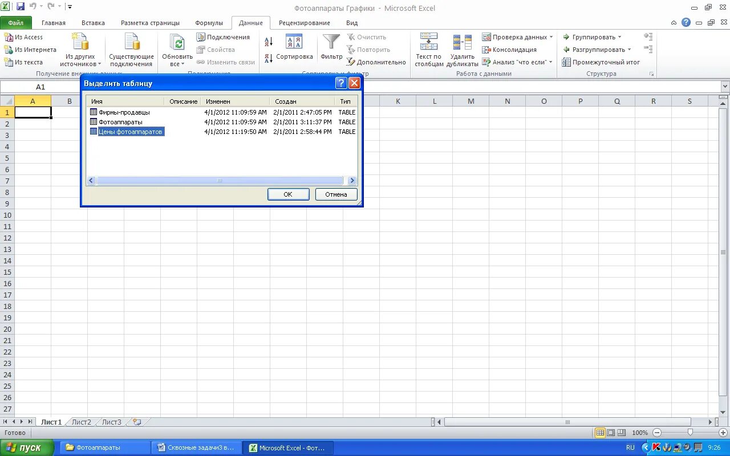Click Remove Duplicates (Удалить дубликаты)
The height and width of the screenshot is (456, 730).
463,50
